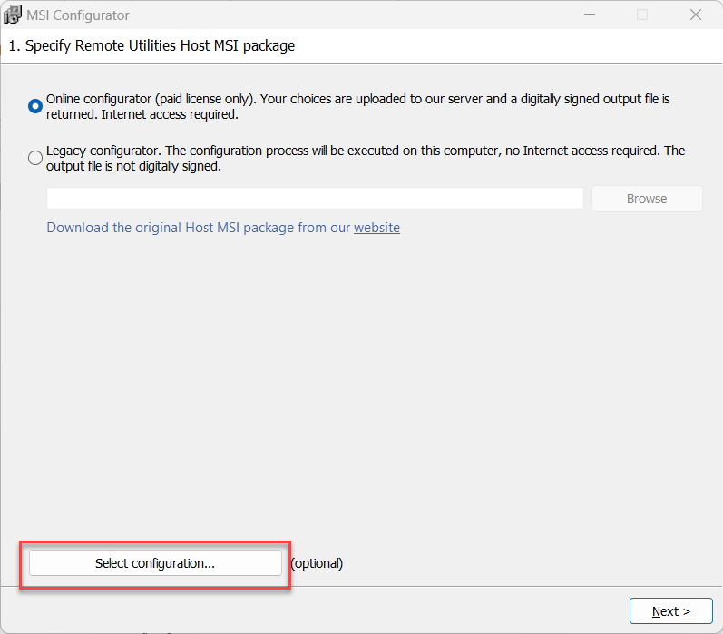
Task: Click the greyed-out maximize window button
Action: [x=642, y=15]
